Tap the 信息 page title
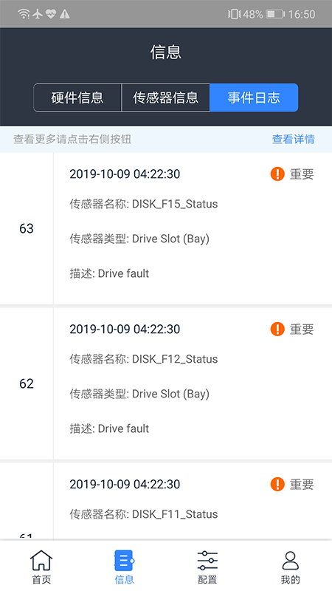 pos(166,52)
